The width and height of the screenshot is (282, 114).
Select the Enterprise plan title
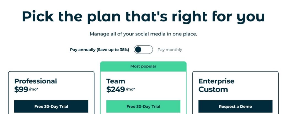click(x=216, y=81)
